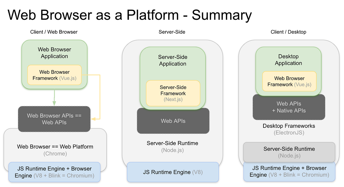This screenshot has height=187, width=344.
Task: Click the JS Runtime Engine (V8) blue box
Action: (x=172, y=172)
